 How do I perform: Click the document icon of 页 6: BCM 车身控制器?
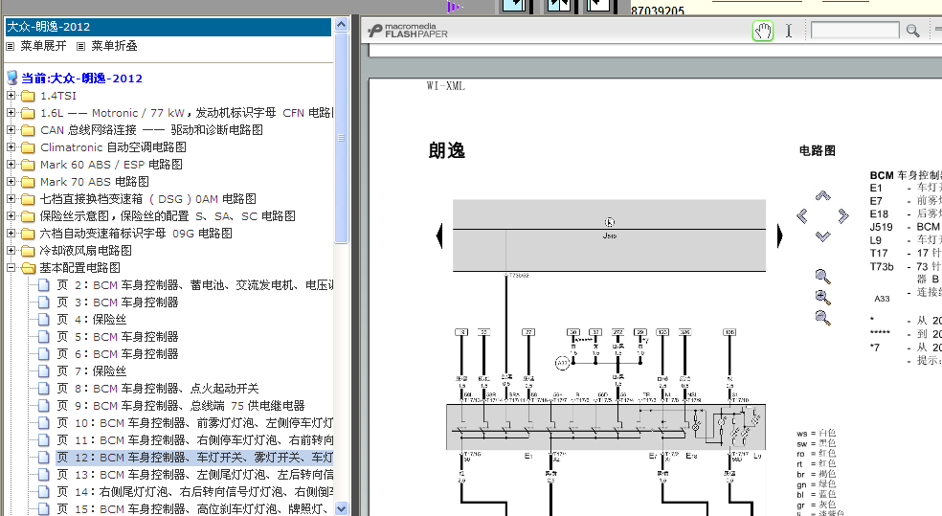click(x=43, y=354)
